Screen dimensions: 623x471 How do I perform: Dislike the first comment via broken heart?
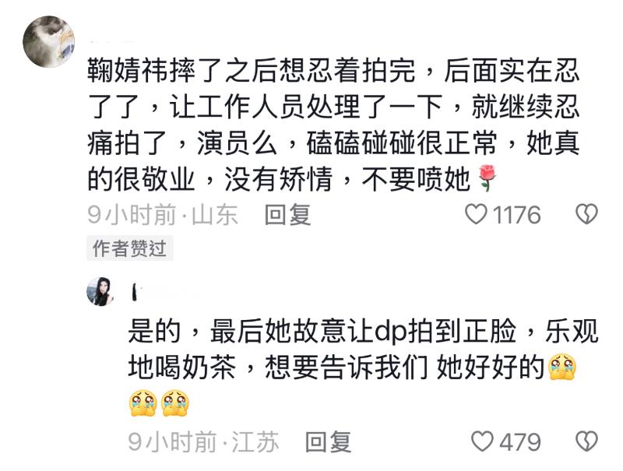[x=586, y=214]
